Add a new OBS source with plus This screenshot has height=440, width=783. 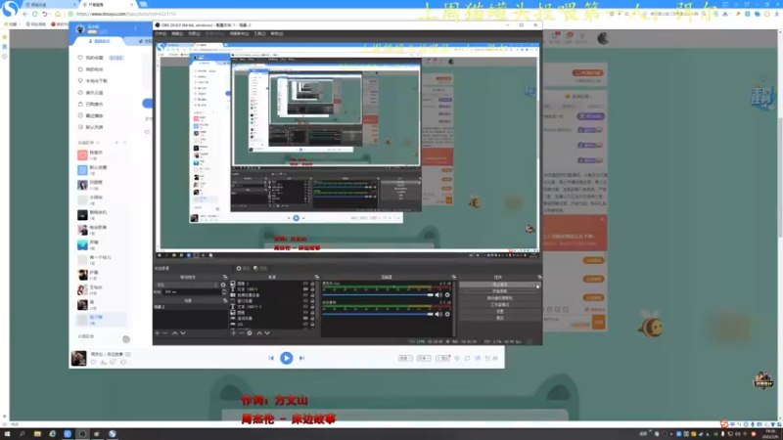[x=233, y=332]
